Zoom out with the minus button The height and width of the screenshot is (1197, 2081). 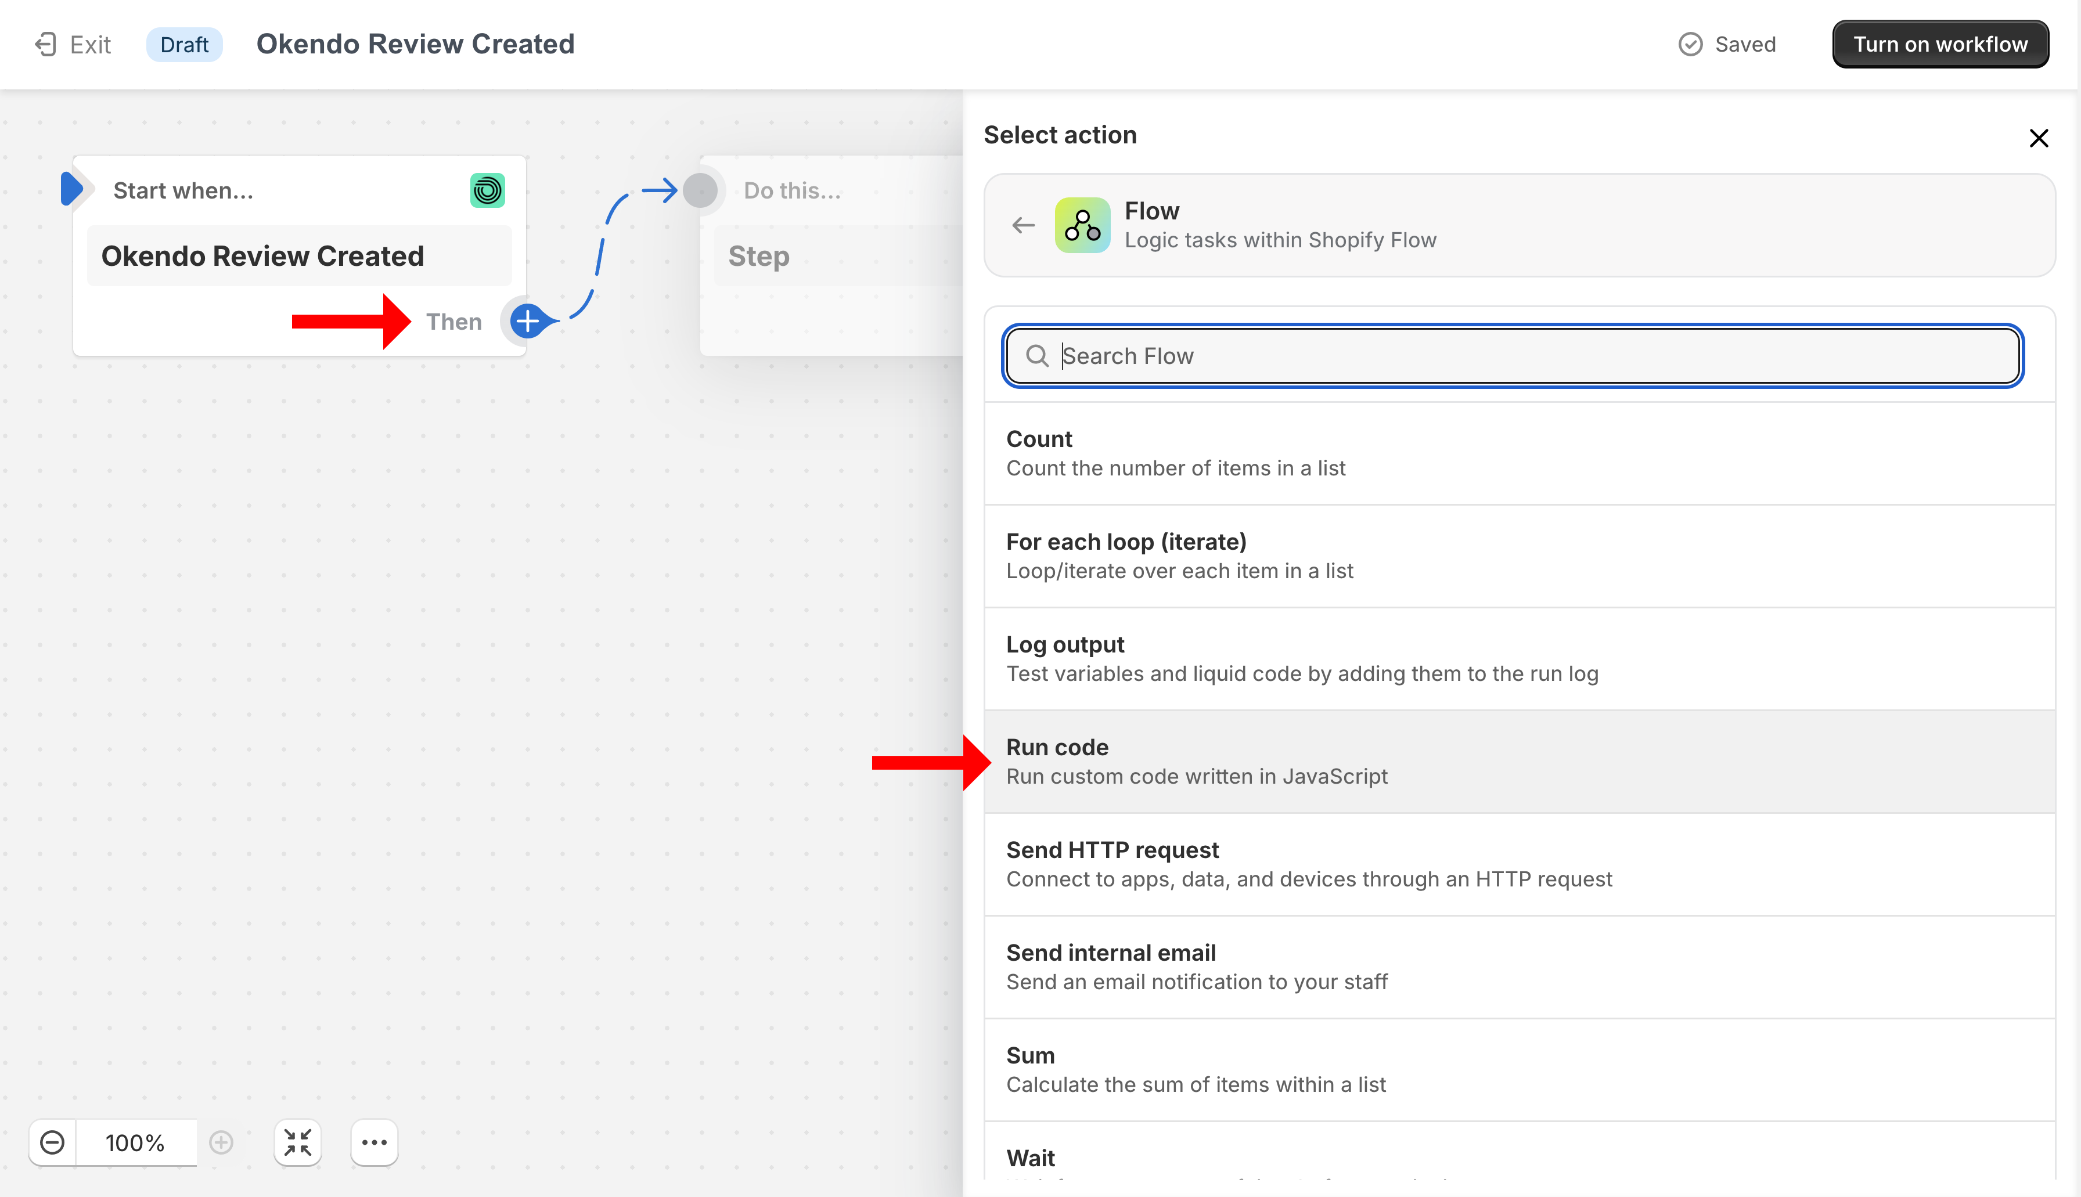click(52, 1143)
